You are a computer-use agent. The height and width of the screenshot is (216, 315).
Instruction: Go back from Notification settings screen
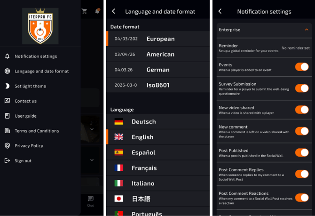pyautogui.click(x=220, y=11)
